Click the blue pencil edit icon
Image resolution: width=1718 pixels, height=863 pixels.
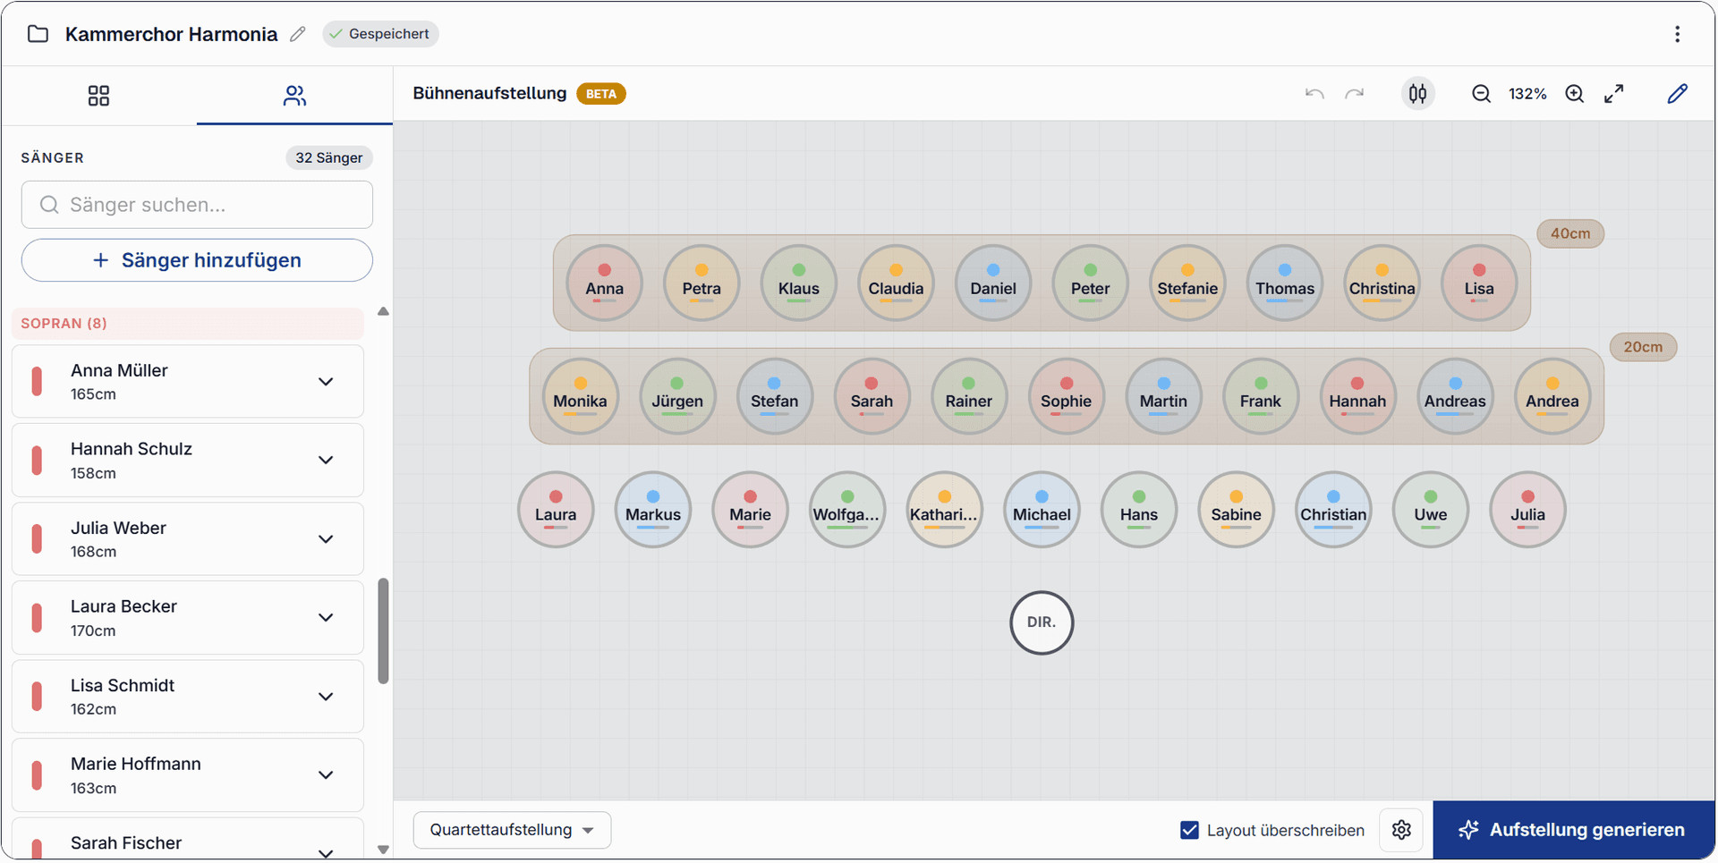coord(1677,94)
